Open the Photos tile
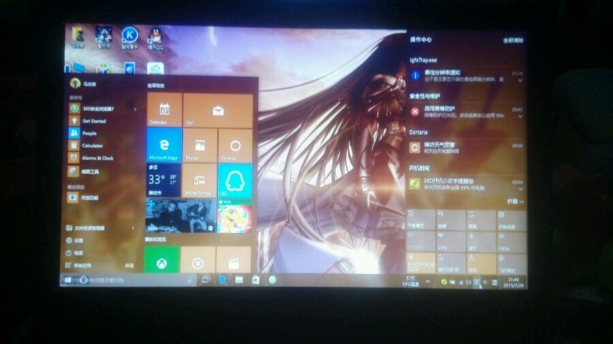Image resolution: width=613 pixels, height=344 pixels. pos(200,146)
